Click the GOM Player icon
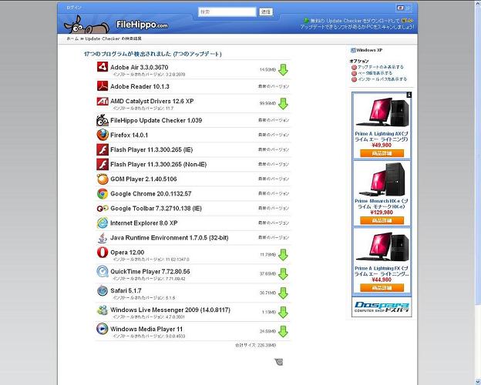 point(103,179)
